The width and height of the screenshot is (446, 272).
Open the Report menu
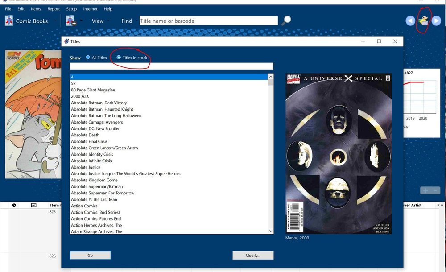[x=54, y=9]
